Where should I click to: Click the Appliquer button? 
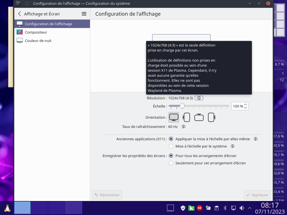(x=257, y=195)
